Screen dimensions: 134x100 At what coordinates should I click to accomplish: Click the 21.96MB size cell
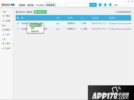tap(84, 29)
